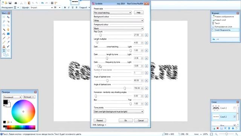Screen dimensions: 241x136
Task: Select 'Новое изображение' in History panel
Action: pos(224,17)
